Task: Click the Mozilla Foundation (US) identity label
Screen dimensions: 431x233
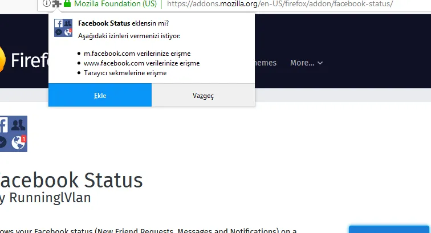Action: click(x=115, y=4)
